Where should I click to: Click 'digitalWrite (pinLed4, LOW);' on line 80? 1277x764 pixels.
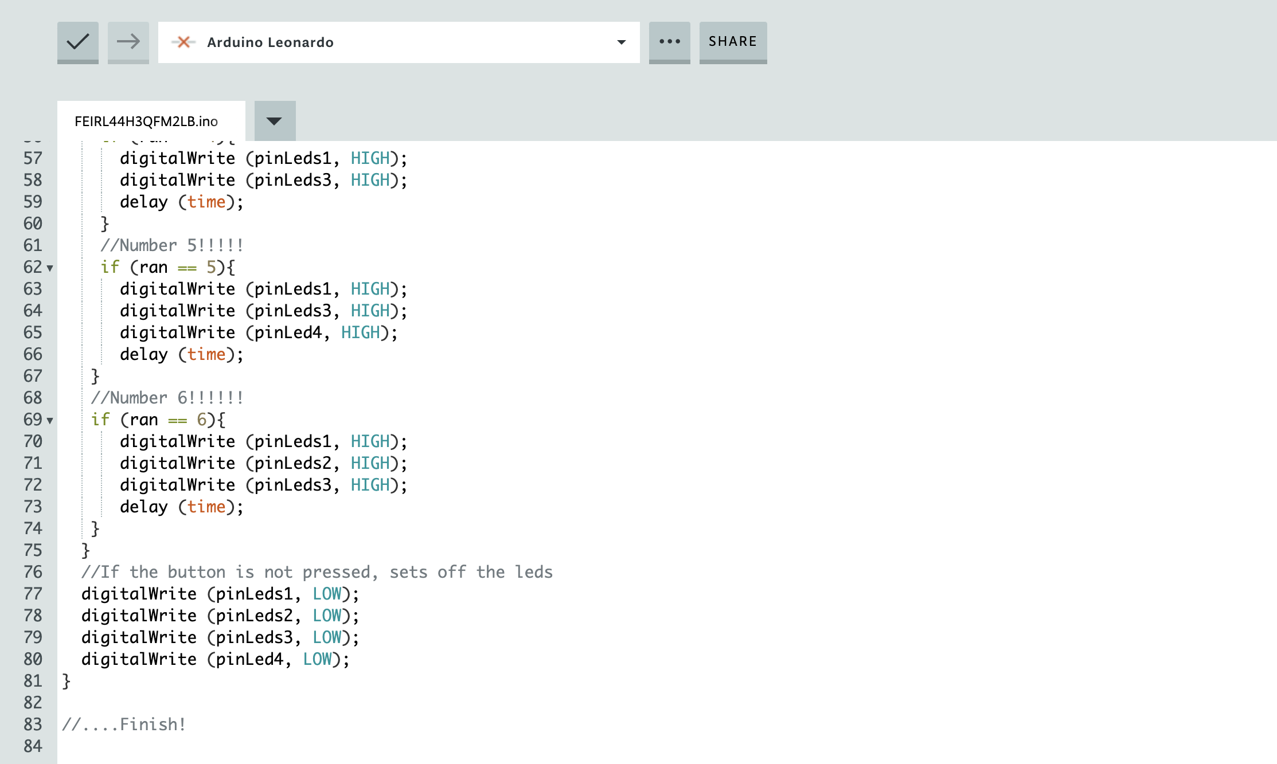click(x=216, y=659)
